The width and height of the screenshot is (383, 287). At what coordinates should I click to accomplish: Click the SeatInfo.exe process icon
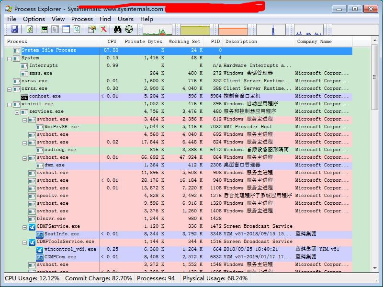(x=40, y=234)
